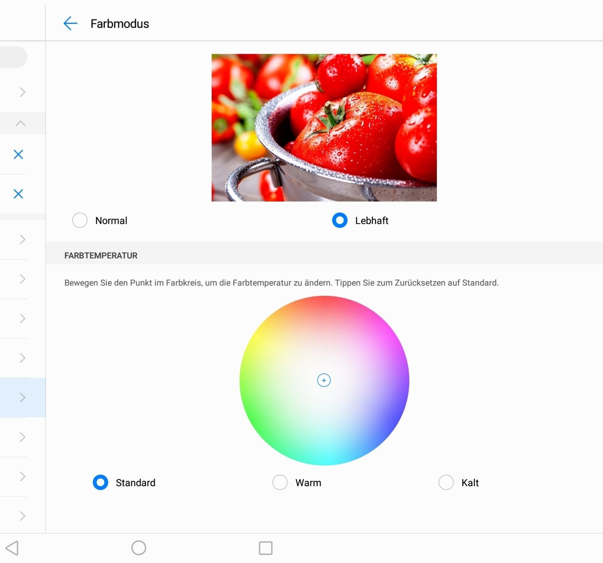Viewport: 603px width, 563px height.
Task: Click the FARBTEMPERATUR section header
Action: tap(101, 256)
